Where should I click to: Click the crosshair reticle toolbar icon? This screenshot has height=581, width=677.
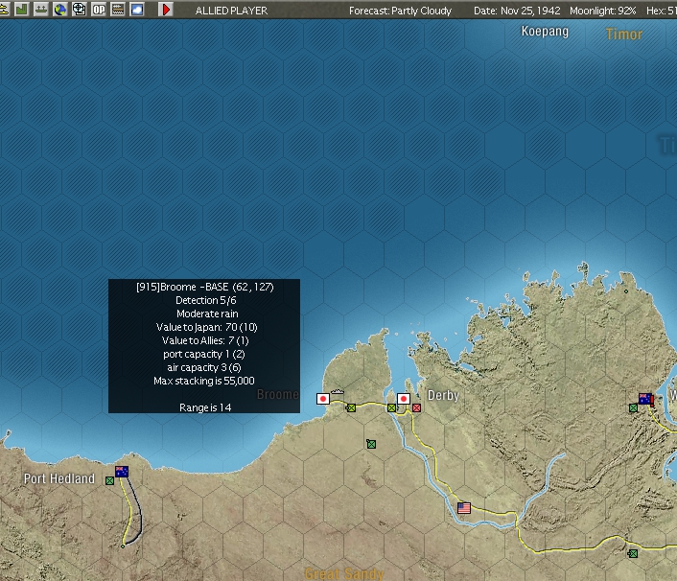coord(80,9)
